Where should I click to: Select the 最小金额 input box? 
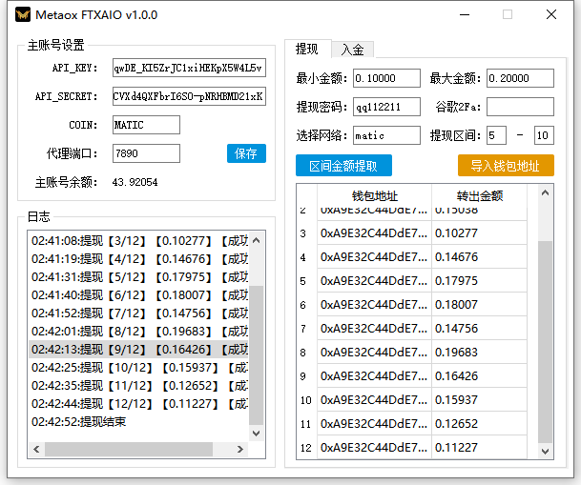coord(386,78)
